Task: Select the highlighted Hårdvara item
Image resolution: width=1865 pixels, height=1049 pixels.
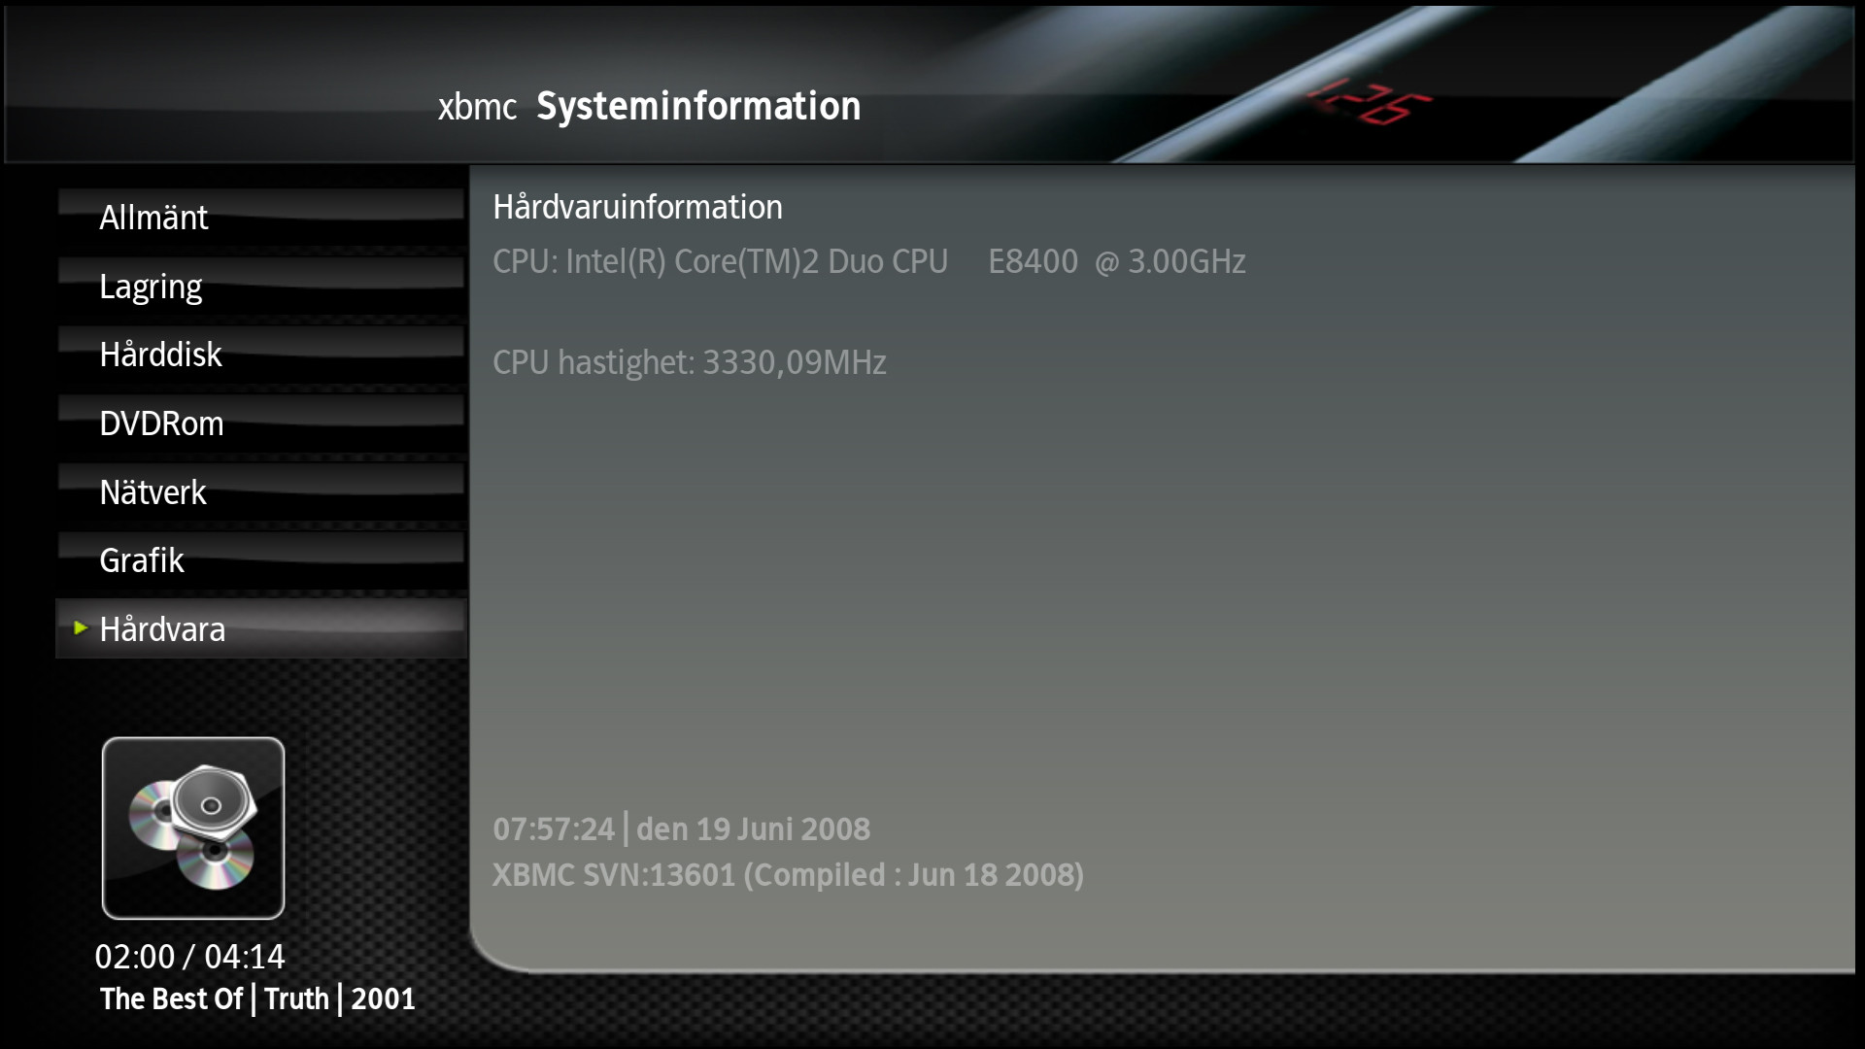Action: tap(261, 629)
